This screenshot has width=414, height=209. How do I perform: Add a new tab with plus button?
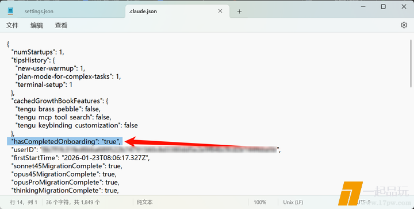[239, 11]
